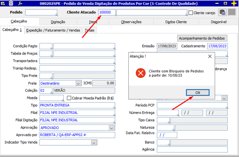The image size is (239, 157).
Task: Click the red error icon in Atenção dialog
Action: click(x=141, y=73)
